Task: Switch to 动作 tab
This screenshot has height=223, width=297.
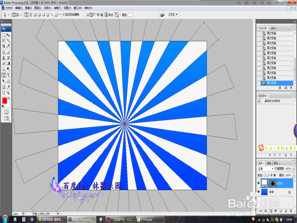Action: [273, 28]
